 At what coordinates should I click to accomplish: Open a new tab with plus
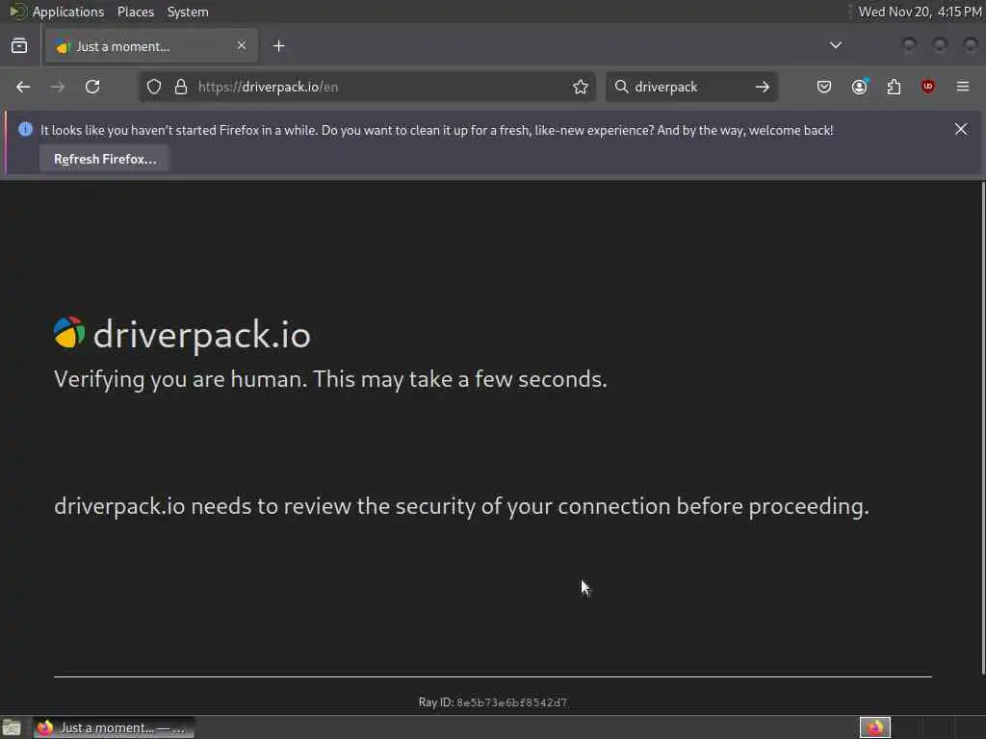tap(279, 46)
